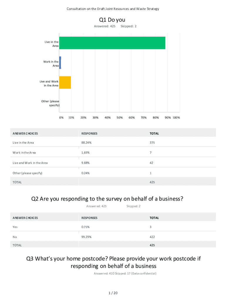Click the 1 / 20 page number
The image size is (226, 301).
[113, 293]
